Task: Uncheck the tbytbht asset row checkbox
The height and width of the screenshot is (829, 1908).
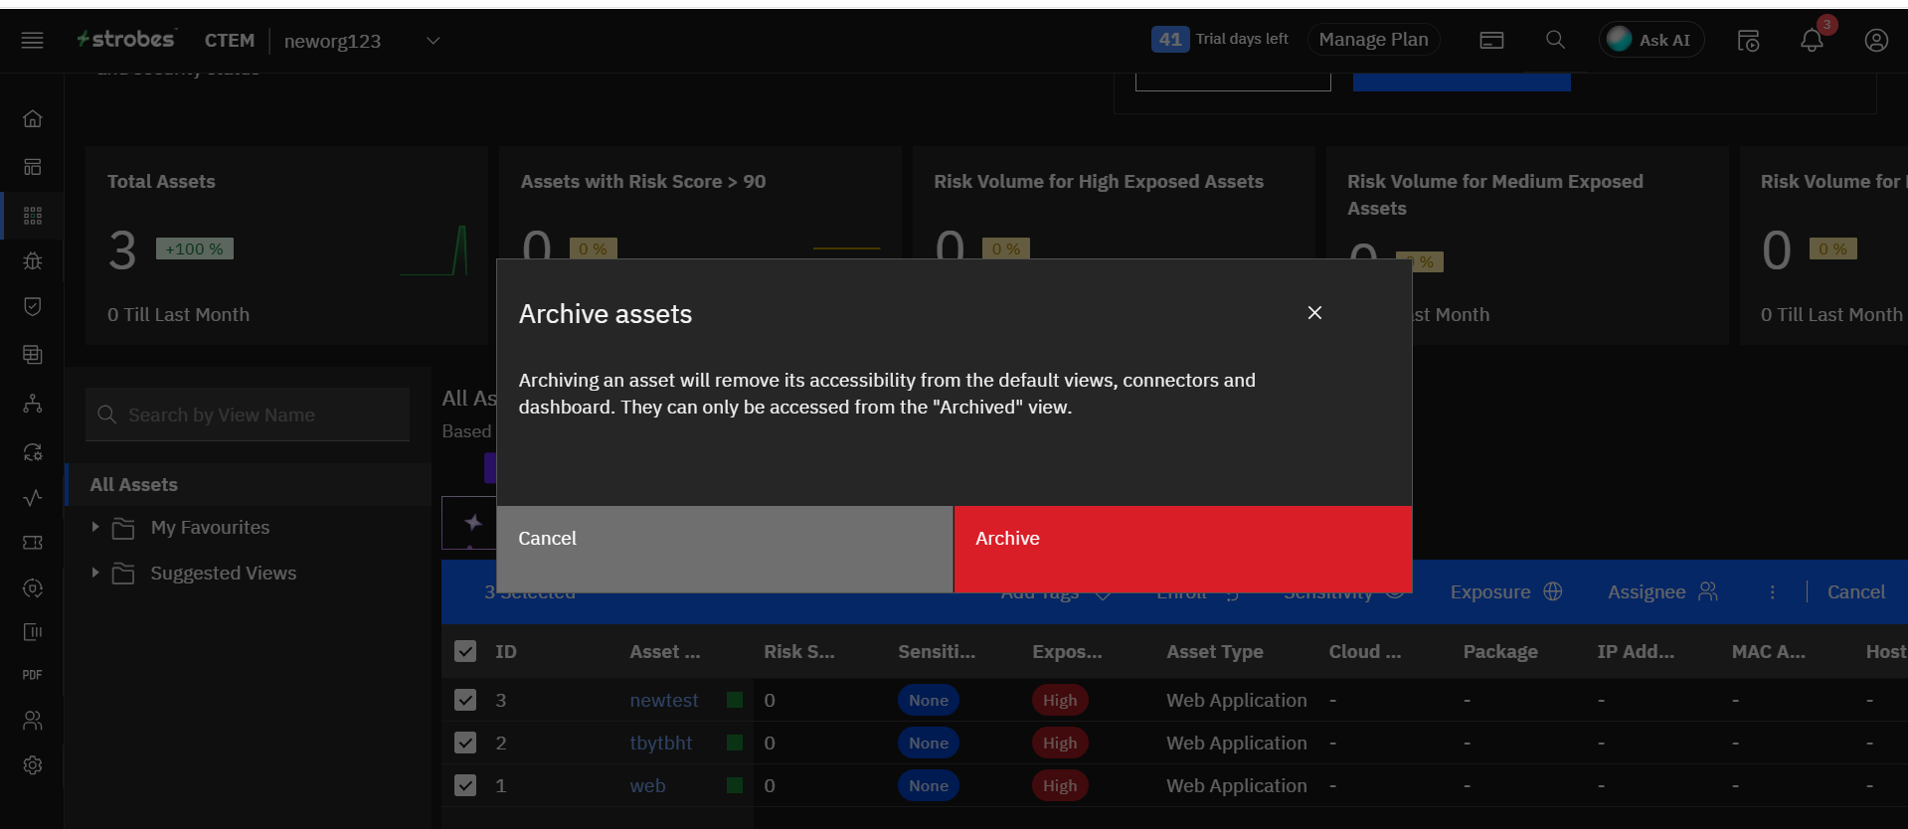Action: coord(465,743)
